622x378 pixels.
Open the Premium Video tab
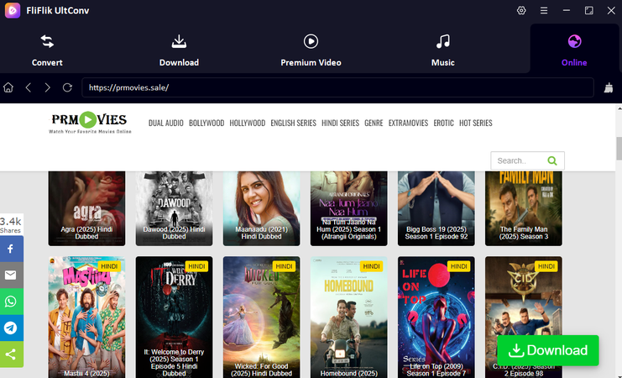[311, 50]
